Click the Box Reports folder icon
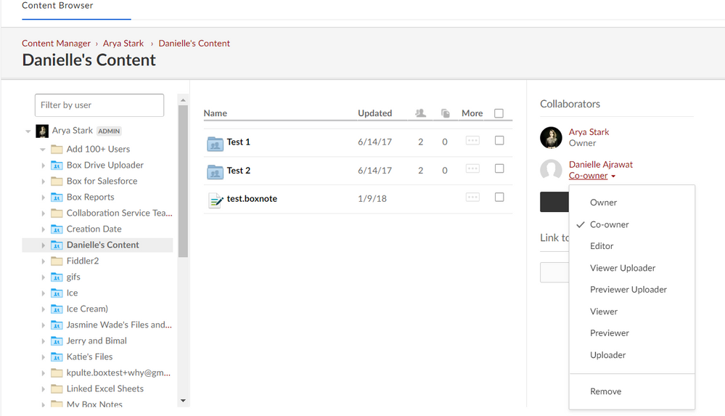Image resolution: width=725 pixels, height=416 pixels. click(x=57, y=197)
